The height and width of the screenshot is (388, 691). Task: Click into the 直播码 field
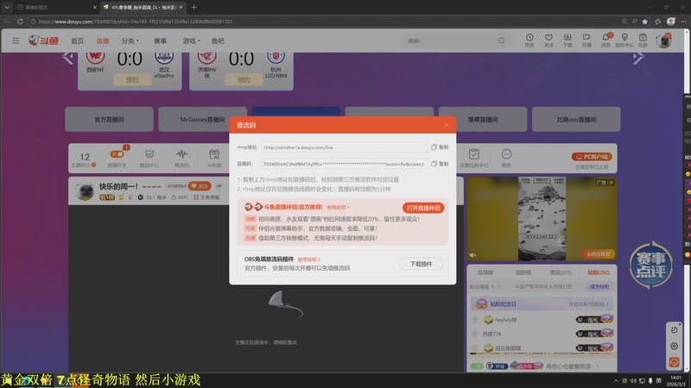(344, 164)
